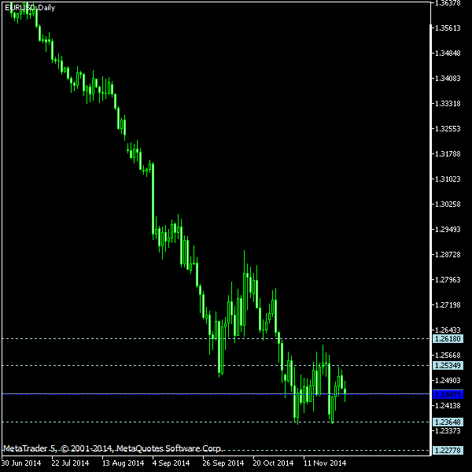The height and width of the screenshot is (472, 472).
Task: Click the 1.31023 price scale value
Action: click(448, 179)
